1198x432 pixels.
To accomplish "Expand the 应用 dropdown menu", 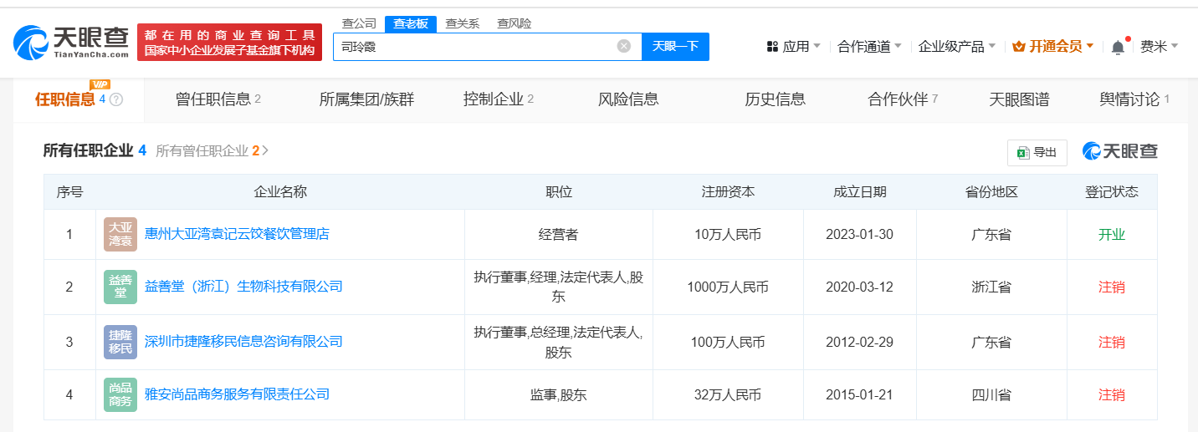I will click(x=794, y=46).
